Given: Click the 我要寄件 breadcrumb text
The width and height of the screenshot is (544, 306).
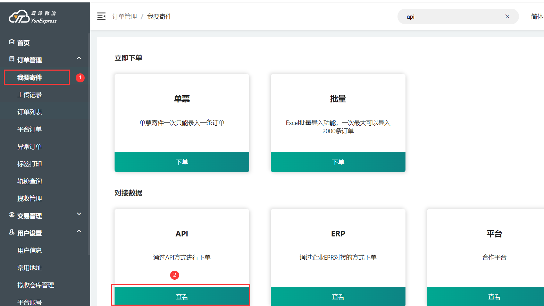Looking at the screenshot, I should click(x=159, y=16).
